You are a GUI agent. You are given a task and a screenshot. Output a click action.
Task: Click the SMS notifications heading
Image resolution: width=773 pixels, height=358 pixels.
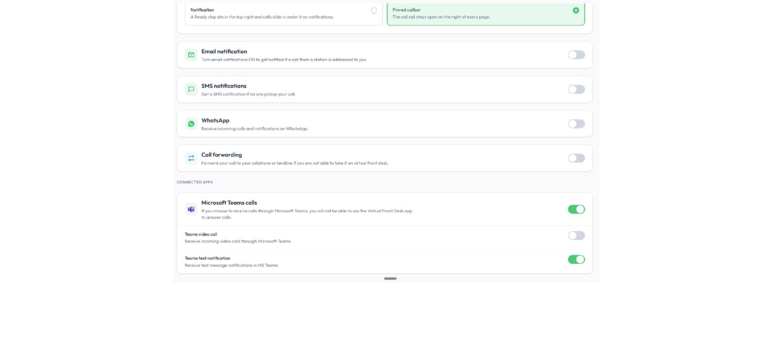point(224,86)
